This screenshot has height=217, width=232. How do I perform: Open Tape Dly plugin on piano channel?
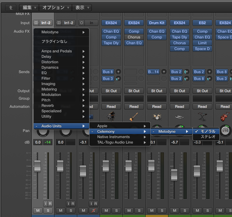point(111,43)
